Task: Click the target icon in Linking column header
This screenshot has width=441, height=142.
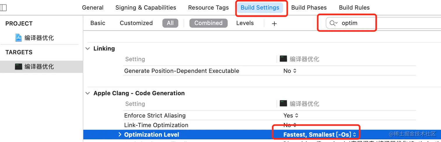Action: click(x=283, y=59)
